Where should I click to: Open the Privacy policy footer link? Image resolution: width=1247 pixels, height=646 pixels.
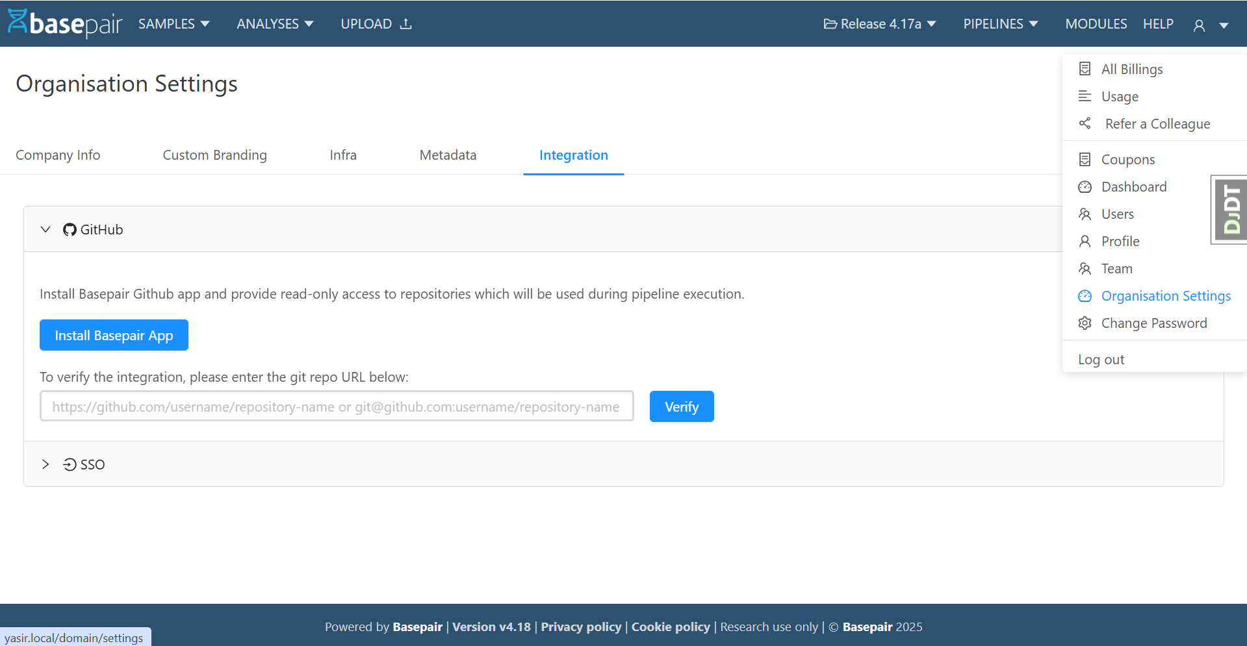tap(581, 627)
